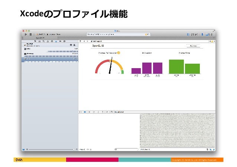Click the Pause execution button

pos(89,112)
